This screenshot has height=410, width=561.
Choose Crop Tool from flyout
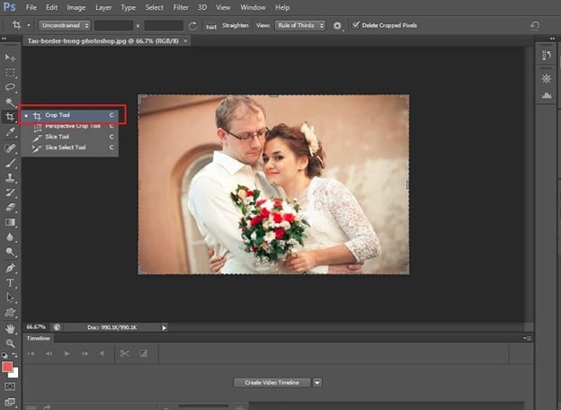[69, 115]
